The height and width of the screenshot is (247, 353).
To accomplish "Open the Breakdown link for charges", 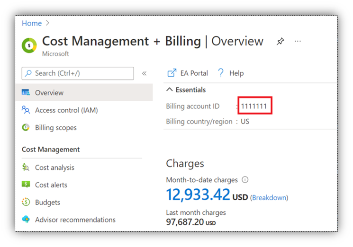I will coord(269,197).
